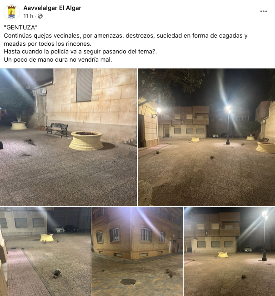Click the globe public-audience icon
Viewport: 275px width, 296px height.
coord(40,16)
